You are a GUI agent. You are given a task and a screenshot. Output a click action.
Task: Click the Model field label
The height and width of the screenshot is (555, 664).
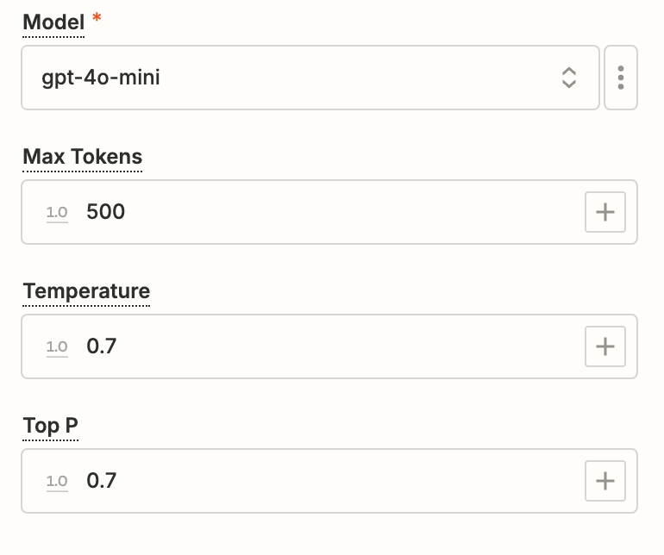53,22
